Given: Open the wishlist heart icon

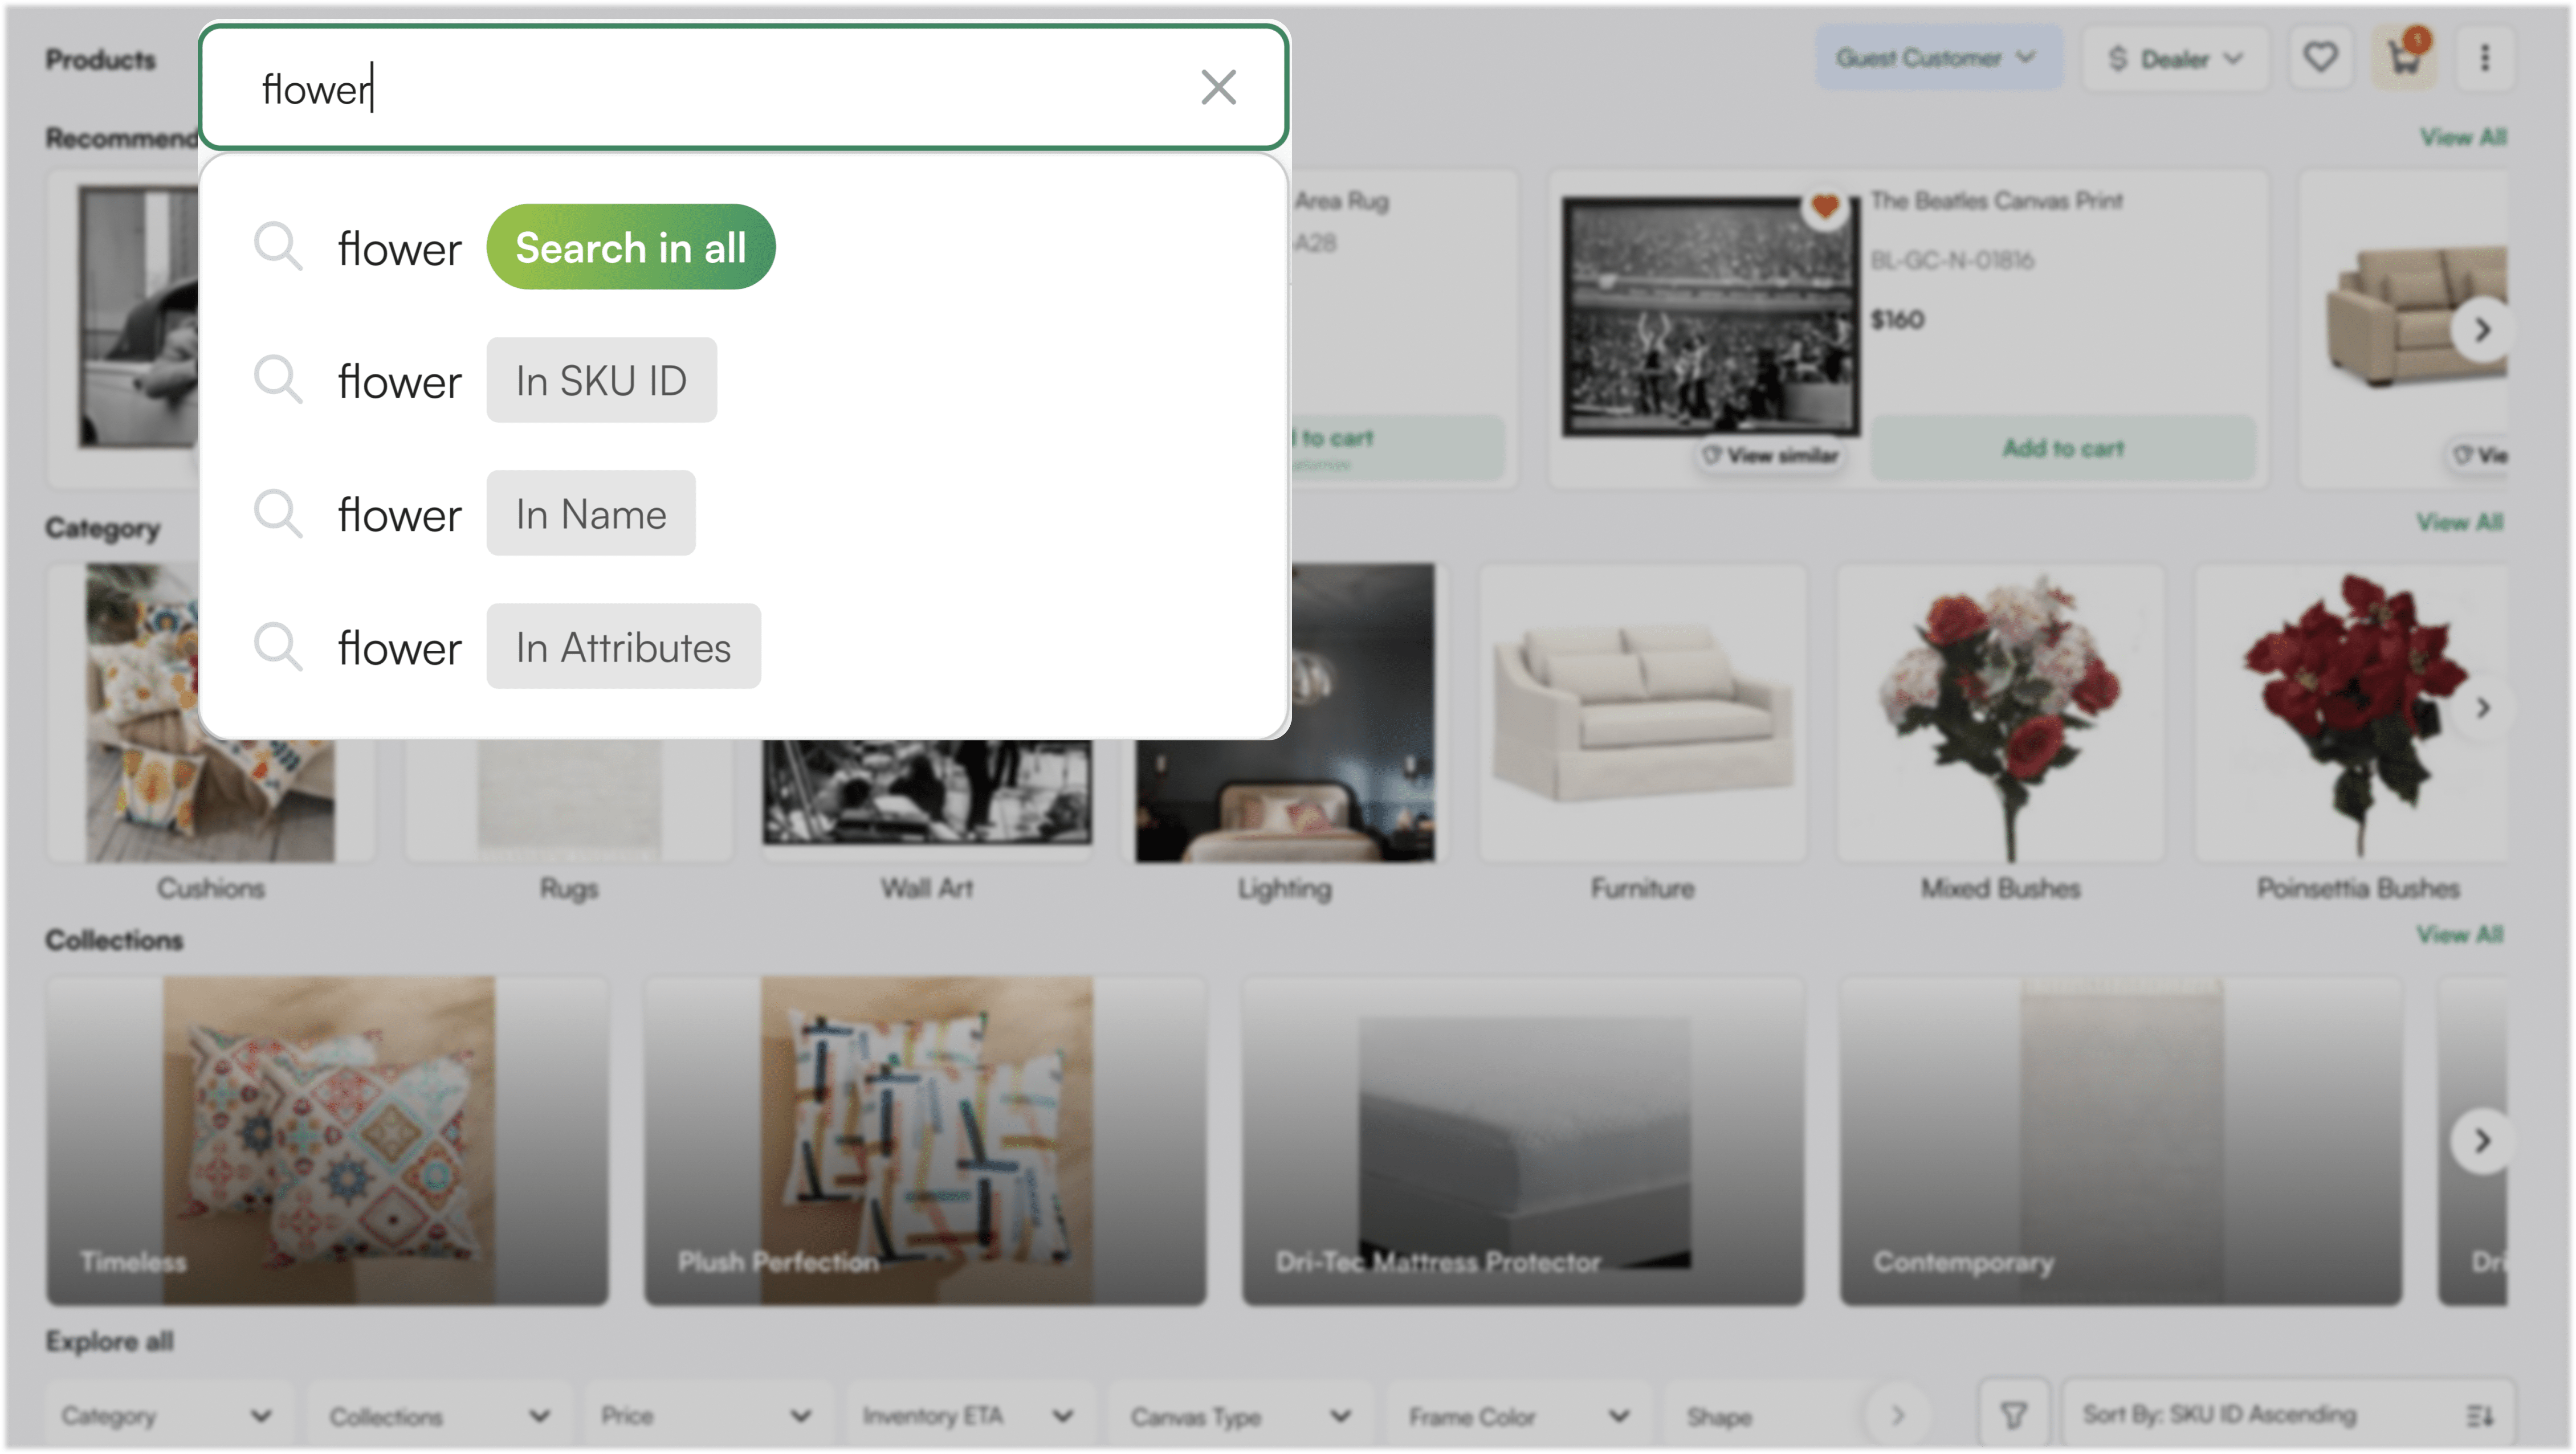Looking at the screenshot, I should click(2320, 57).
